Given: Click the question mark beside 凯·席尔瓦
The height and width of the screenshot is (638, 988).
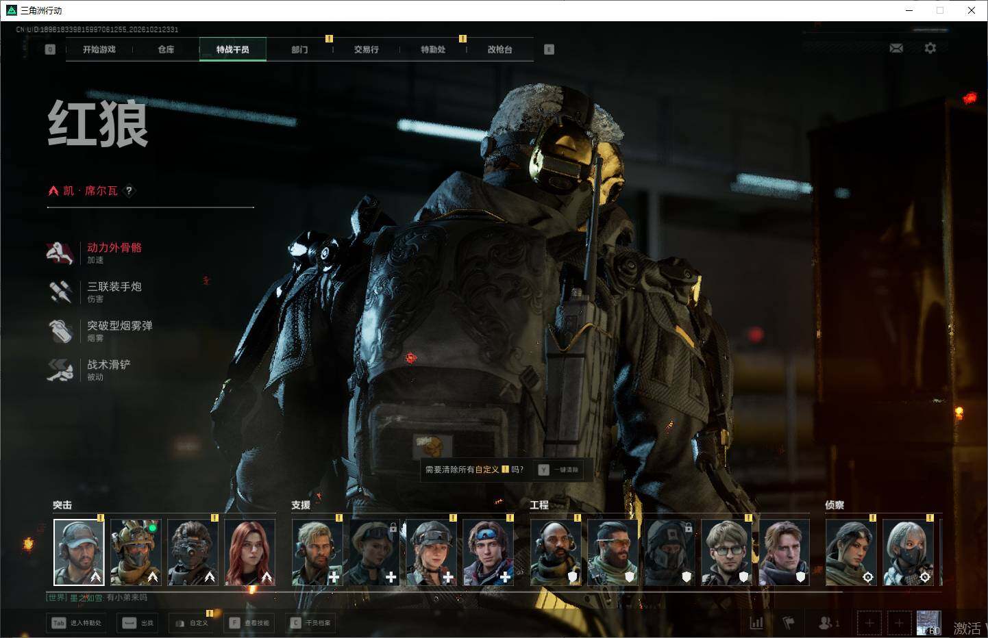Looking at the screenshot, I should [x=129, y=191].
